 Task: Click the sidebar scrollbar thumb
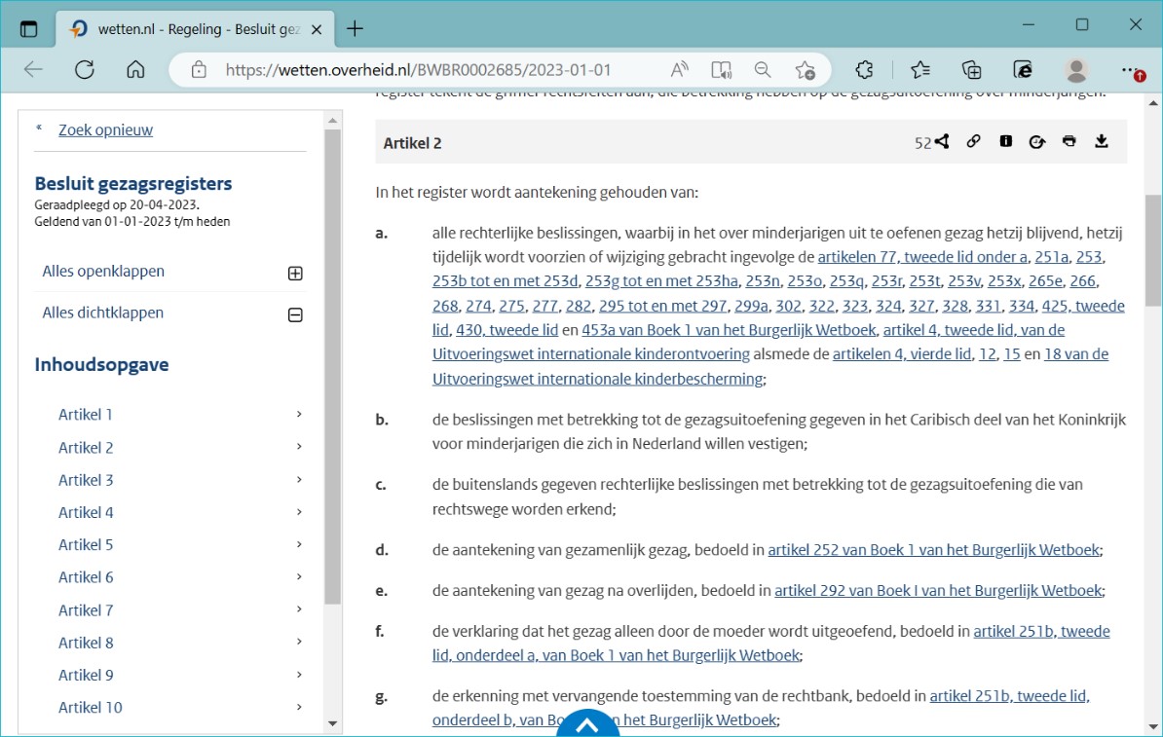[x=332, y=367]
